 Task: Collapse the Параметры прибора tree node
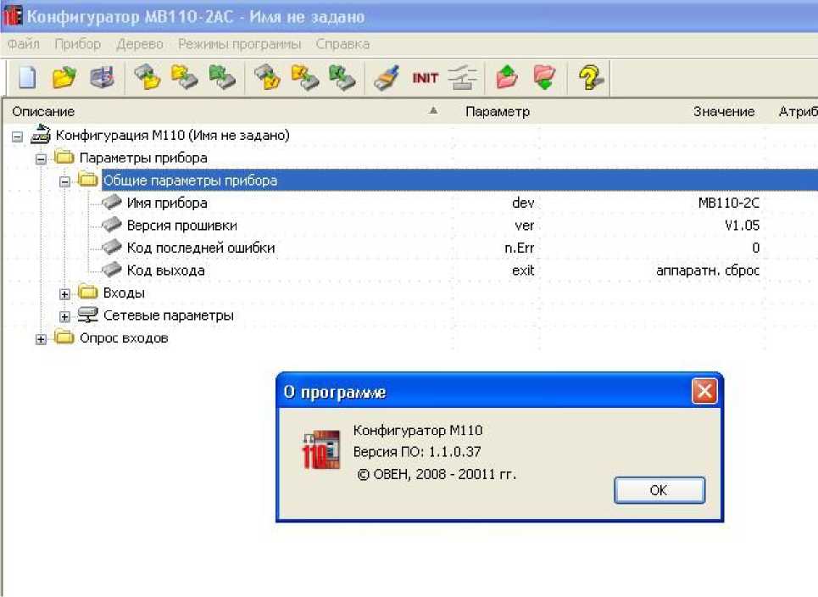(x=41, y=158)
